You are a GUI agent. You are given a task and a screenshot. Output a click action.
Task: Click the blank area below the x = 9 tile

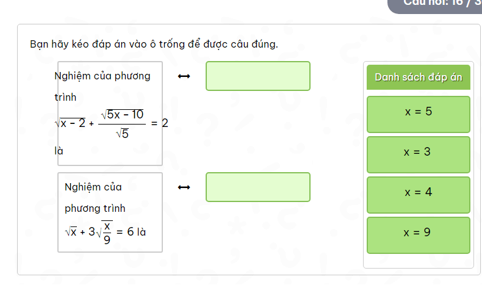[418, 261]
